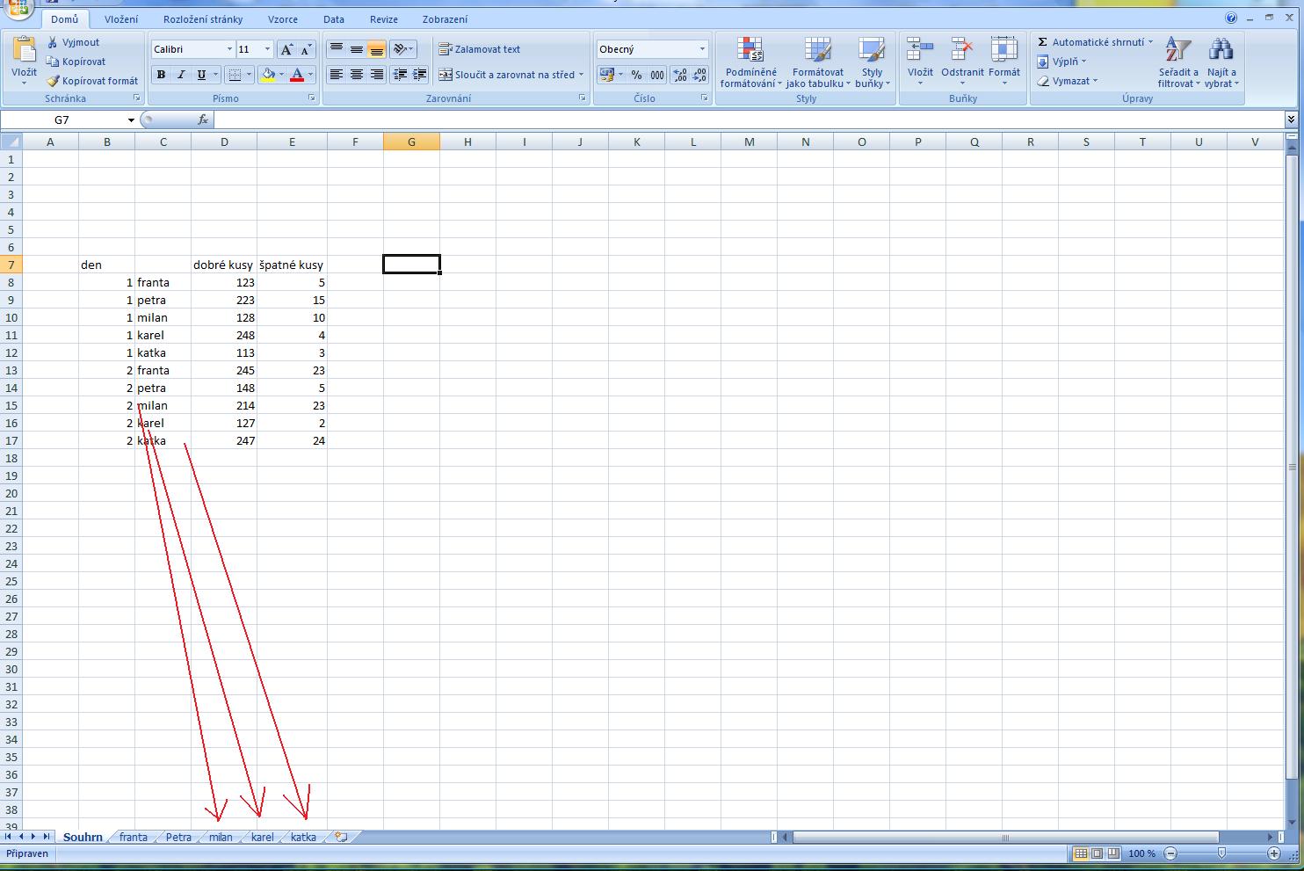Click the accounting currency format icon
This screenshot has width=1304, height=871.
(x=606, y=75)
